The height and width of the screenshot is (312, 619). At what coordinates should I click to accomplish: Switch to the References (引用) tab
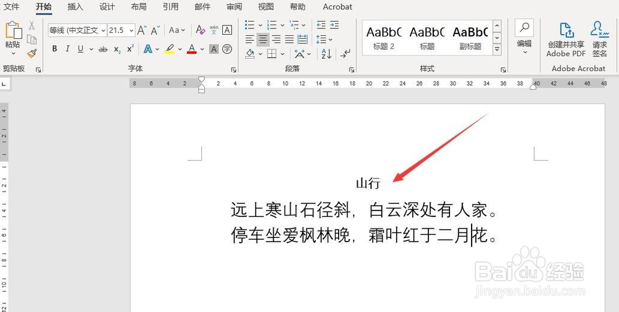pos(171,6)
